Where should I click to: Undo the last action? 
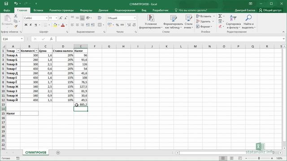click(x=16, y=4)
